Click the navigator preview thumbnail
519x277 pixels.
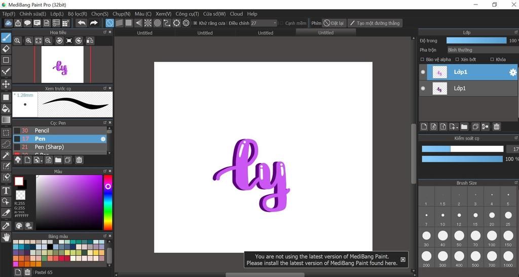click(62, 64)
